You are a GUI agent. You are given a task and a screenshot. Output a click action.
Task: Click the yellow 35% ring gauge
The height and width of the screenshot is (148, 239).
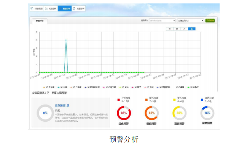pyautogui.click(x=179, y=113)
